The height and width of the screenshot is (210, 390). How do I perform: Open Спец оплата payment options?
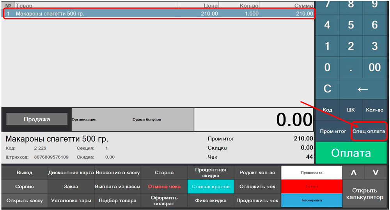click(x=369, y=131)
